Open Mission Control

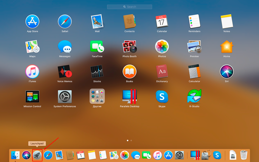[32, 97]
